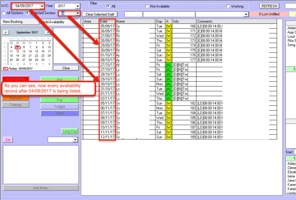Select September 15 in the calendar
Screen dimensions: 296x200
coord(36,51)
